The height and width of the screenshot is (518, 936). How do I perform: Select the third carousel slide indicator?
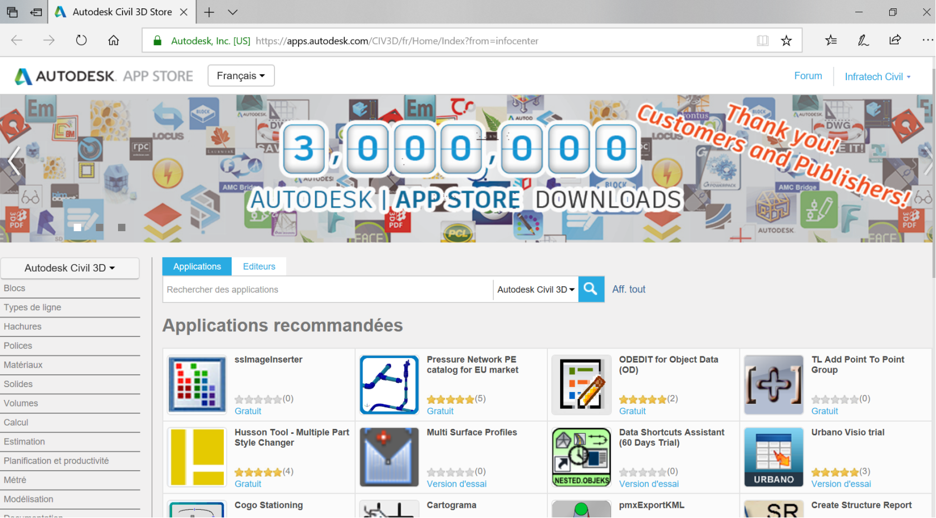click(121, 227)
